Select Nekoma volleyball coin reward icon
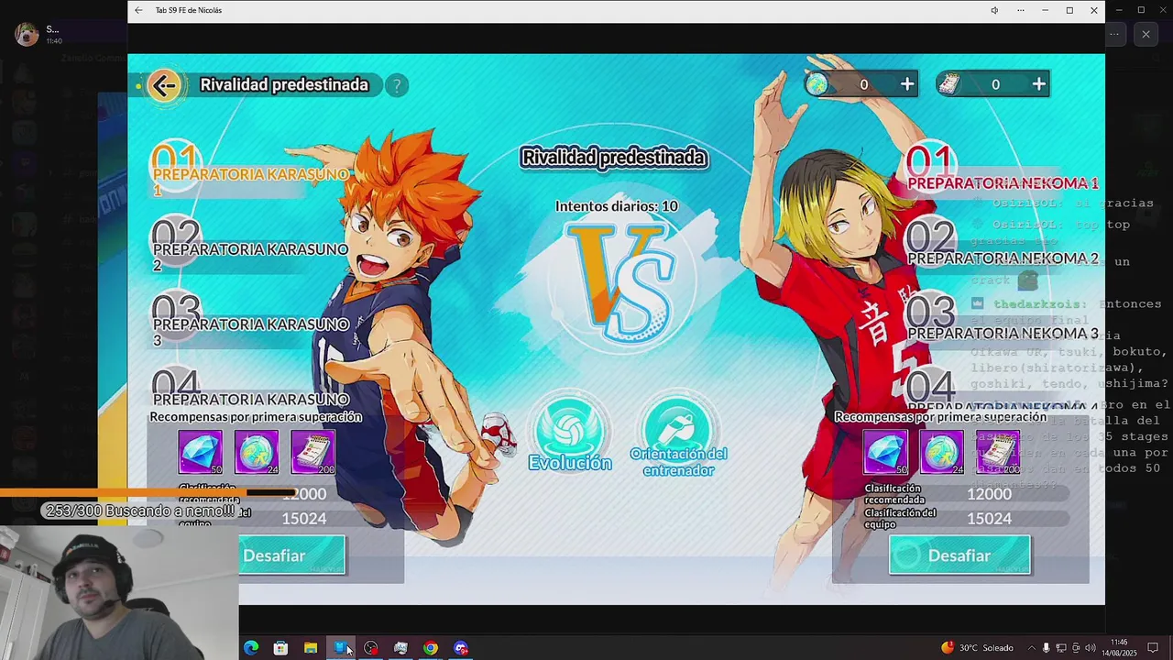 pyautogui.click(x=942, y=453)
